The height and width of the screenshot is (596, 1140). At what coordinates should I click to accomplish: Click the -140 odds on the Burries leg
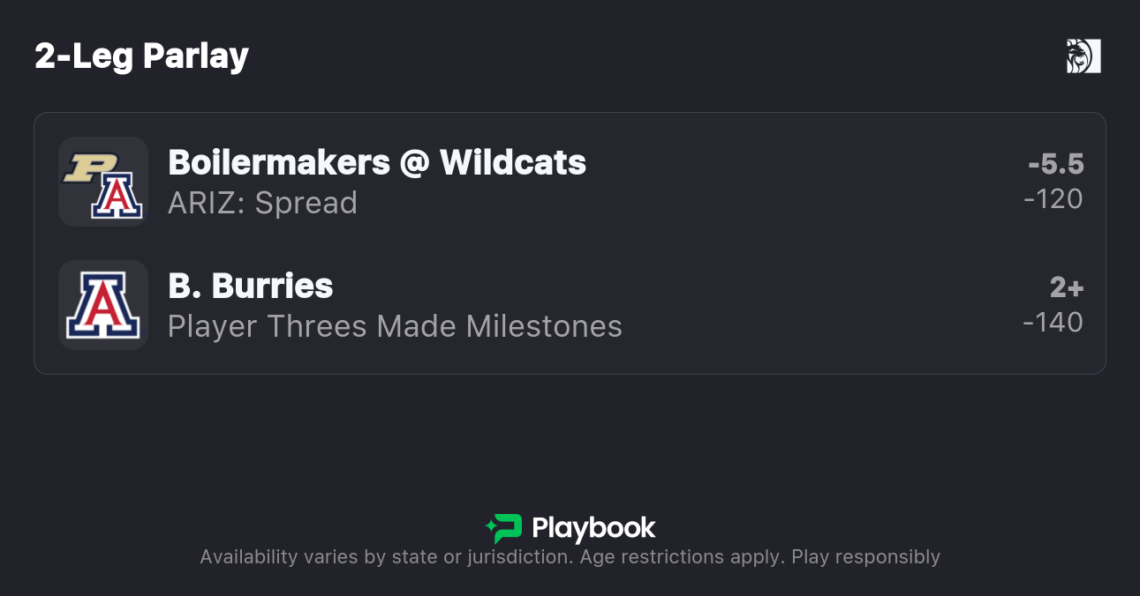point(1053,323)
